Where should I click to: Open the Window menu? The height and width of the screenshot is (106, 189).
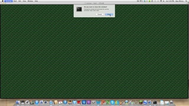(x=30, y=1)
